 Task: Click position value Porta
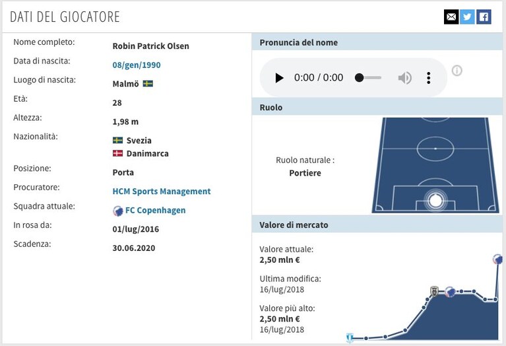(x=123, y=172)
